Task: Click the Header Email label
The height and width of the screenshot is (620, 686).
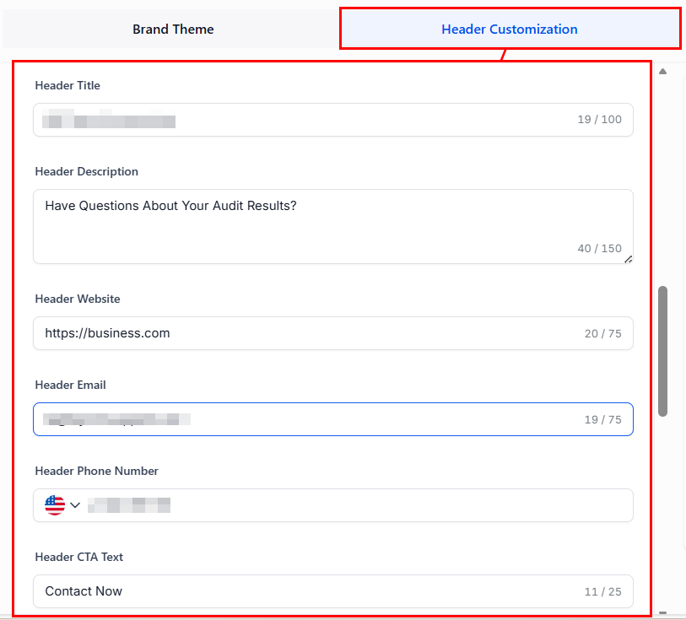Action: tap(70, 385)
